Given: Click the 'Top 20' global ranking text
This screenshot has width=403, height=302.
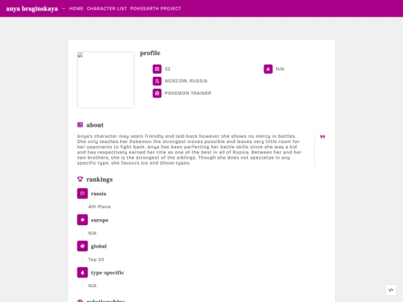Looking at the screenshot, I should [96, 259].
